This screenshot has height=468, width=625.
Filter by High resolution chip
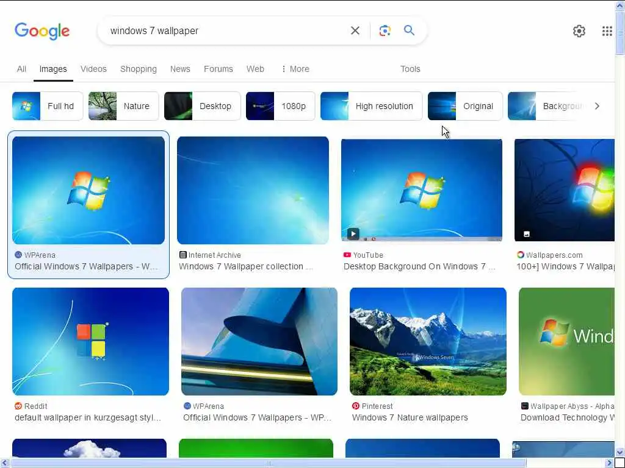coord(372,106)
